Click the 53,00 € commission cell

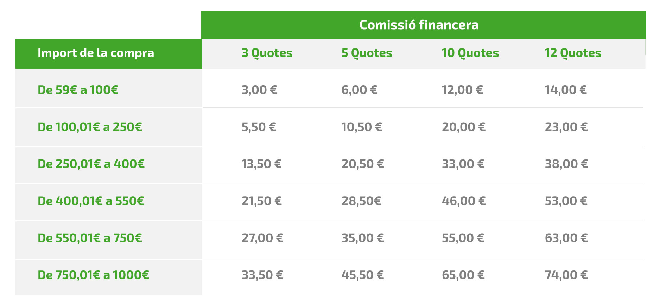pos(566,201)
